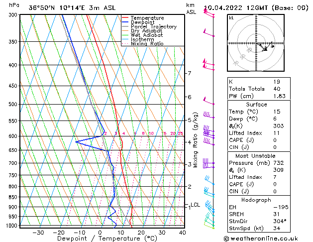Click the 950 hPa pressure level label

[x=14, y=217]
